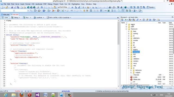Click the insert image icon in second toolbar
This screenshot has height=97, width=174.
point(108,11)
